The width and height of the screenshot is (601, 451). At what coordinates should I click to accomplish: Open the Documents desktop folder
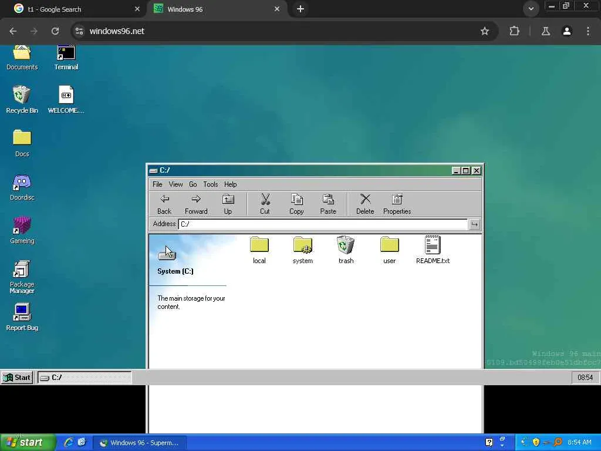click(22, 58)
